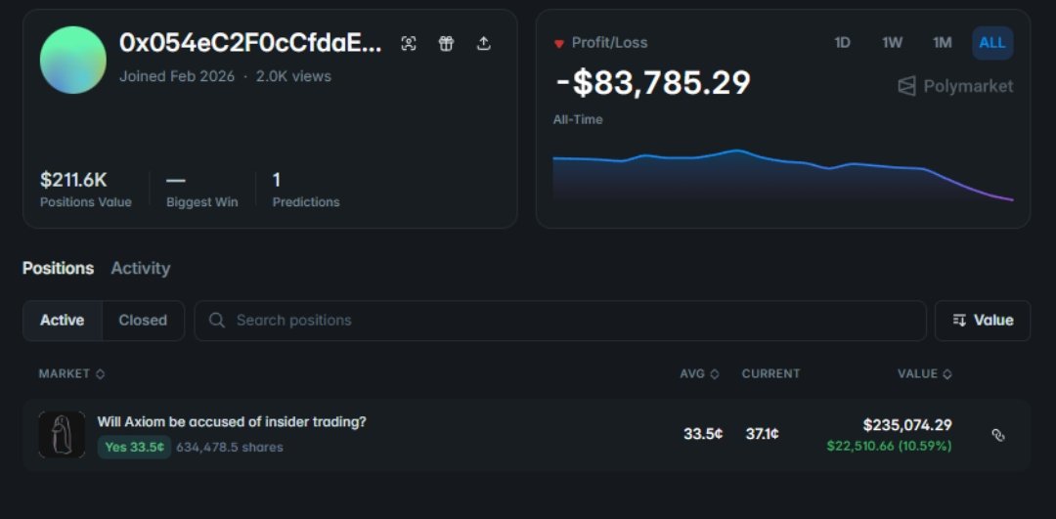The width and height of the screenshot is (1056, 519).
Task: Click the green gradient profile avatar
Action: point(72,60)
